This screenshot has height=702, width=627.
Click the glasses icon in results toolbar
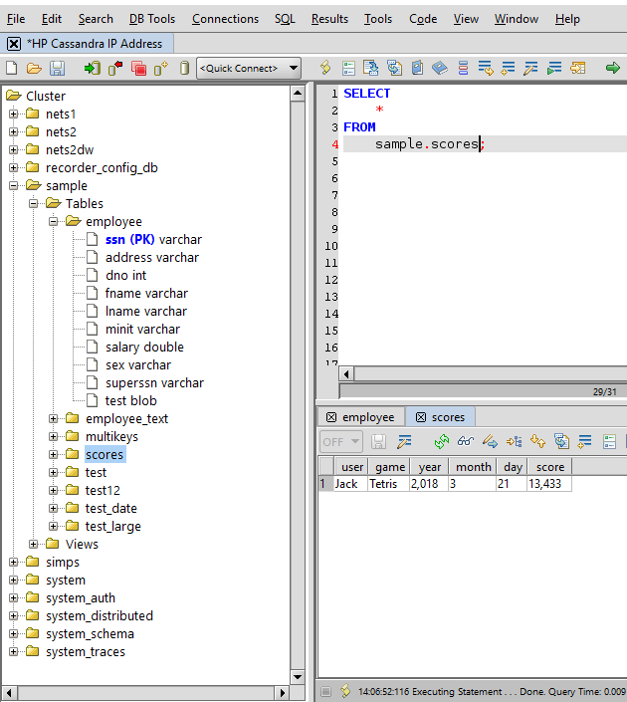coord(466,442)
